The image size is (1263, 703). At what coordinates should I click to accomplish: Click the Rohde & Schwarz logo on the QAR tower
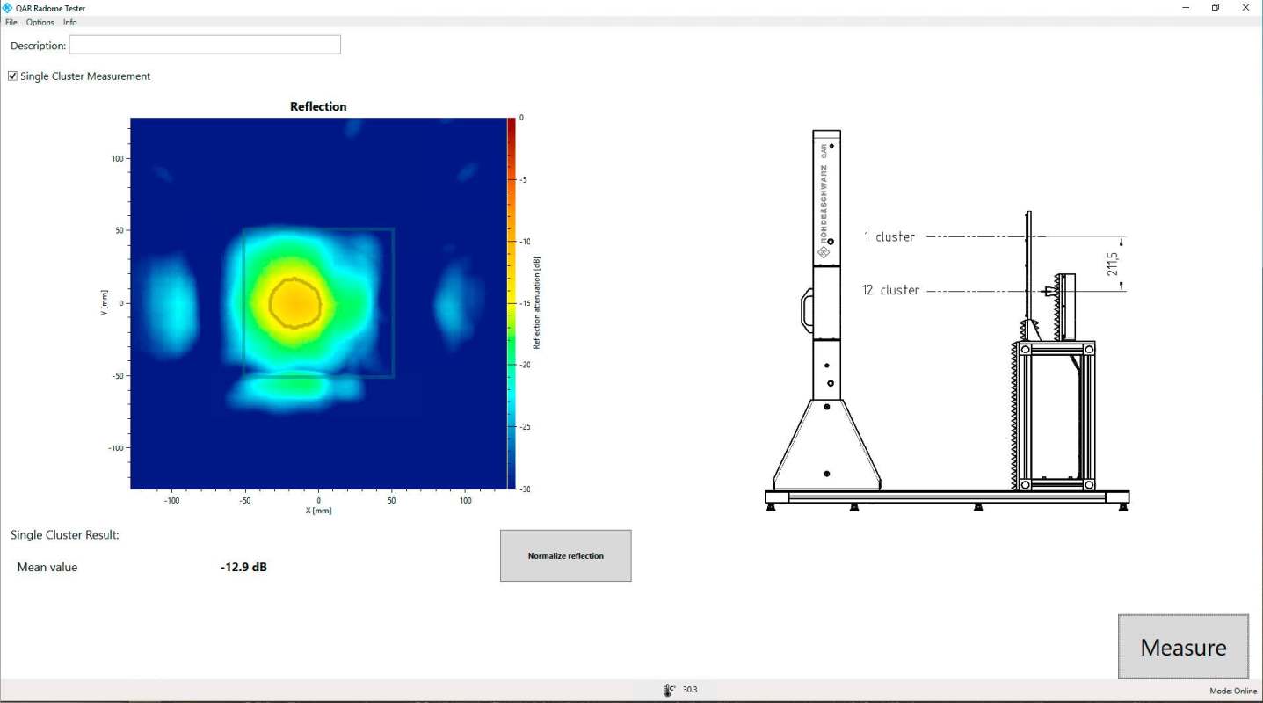coord(824,252)
